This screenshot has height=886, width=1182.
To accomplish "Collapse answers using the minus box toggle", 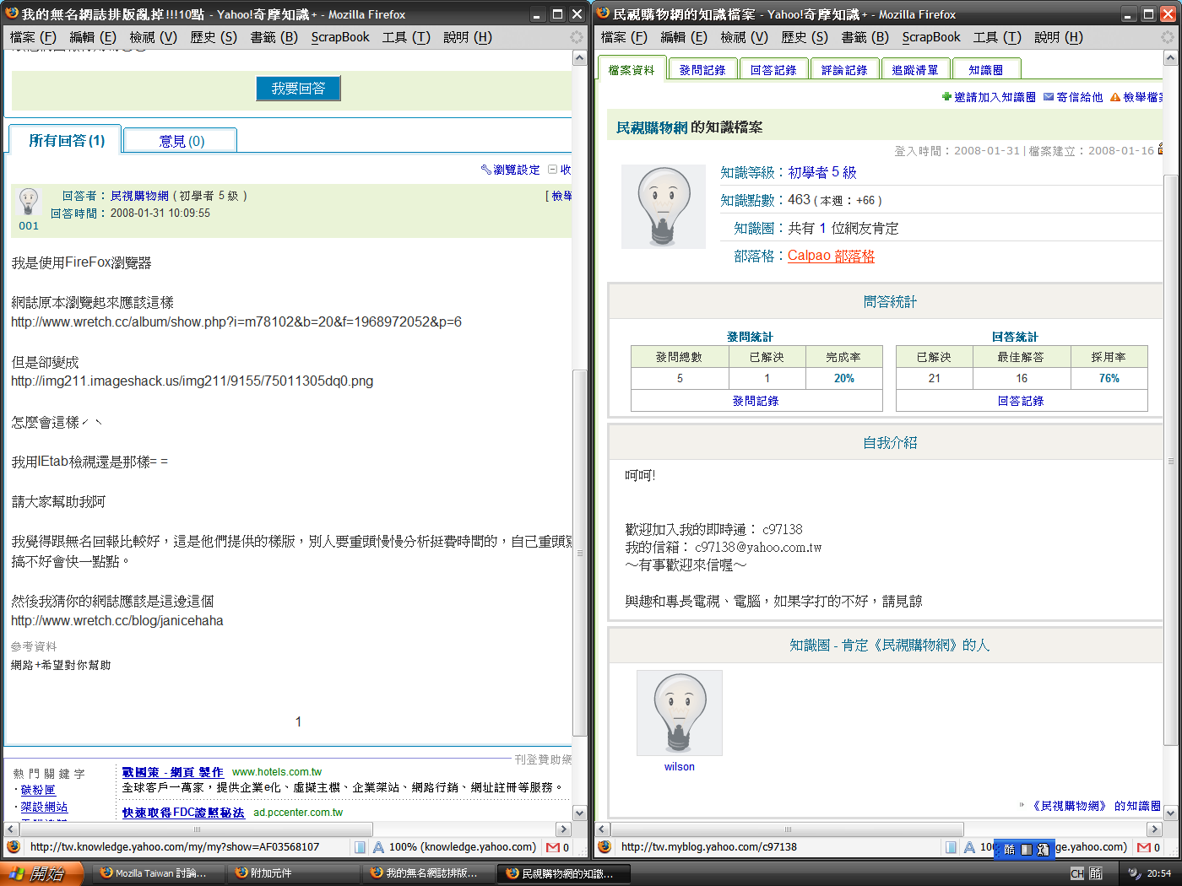I will pyautogui.click(x=553, y=170).
